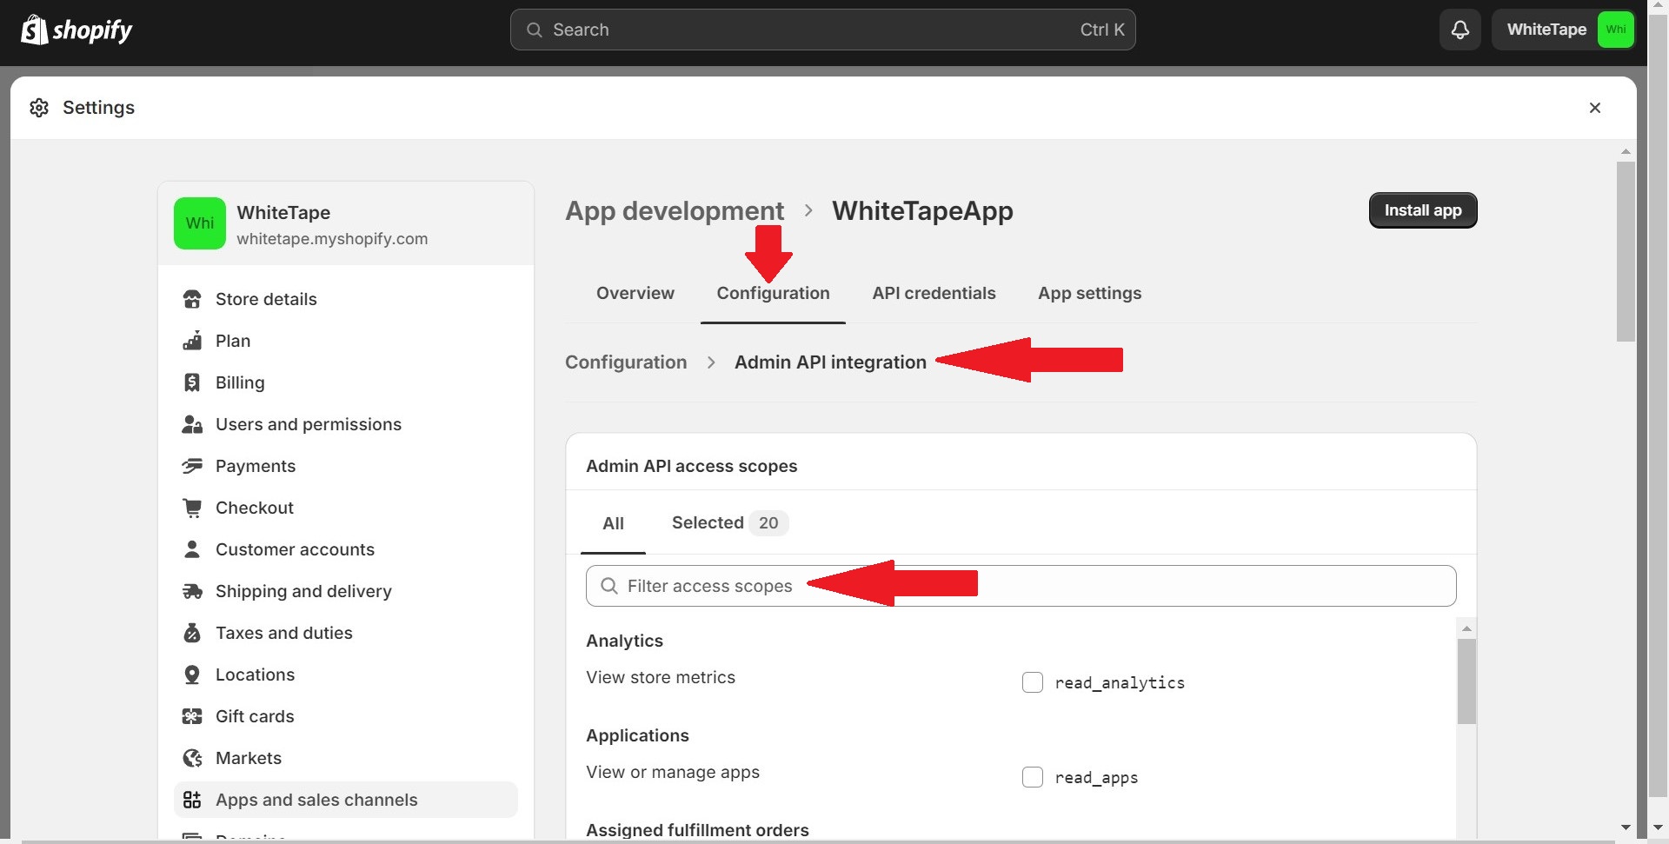Click the Taxes and duties icon
Screen dimensions: 1669x844
tap(192, 633)
